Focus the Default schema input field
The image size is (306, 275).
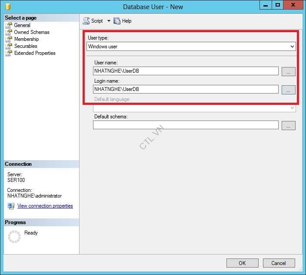tap(186, 125)
